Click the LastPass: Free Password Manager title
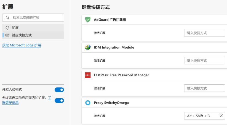This screenshot has width=227, height=125. point(121,75)
